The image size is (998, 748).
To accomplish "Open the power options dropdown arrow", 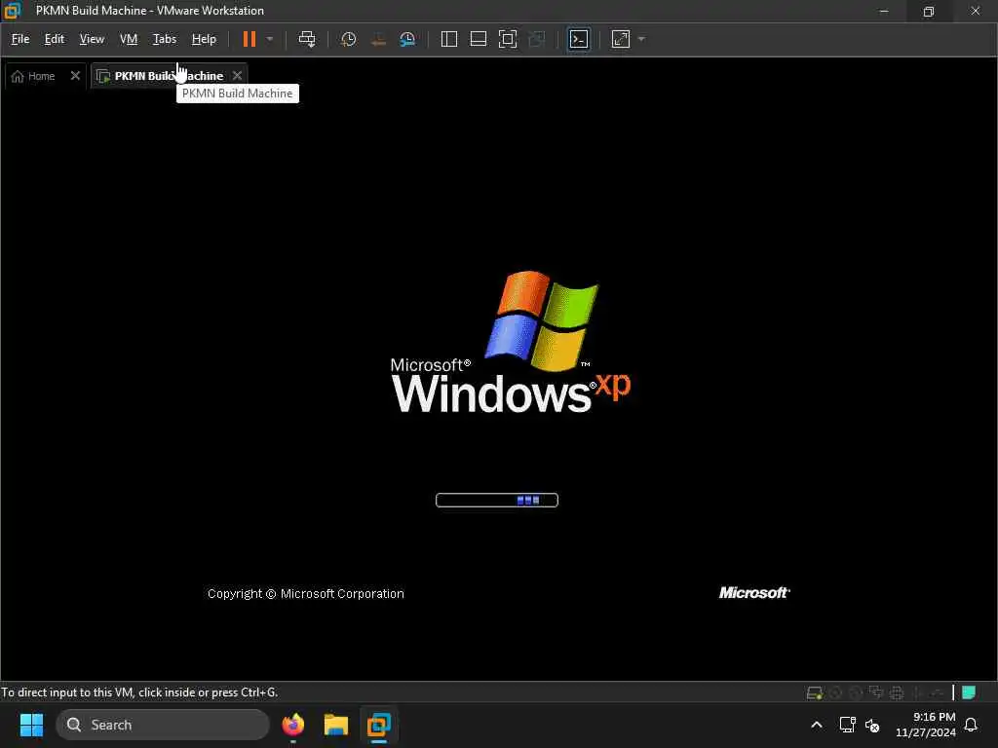I will pos(270,39).
